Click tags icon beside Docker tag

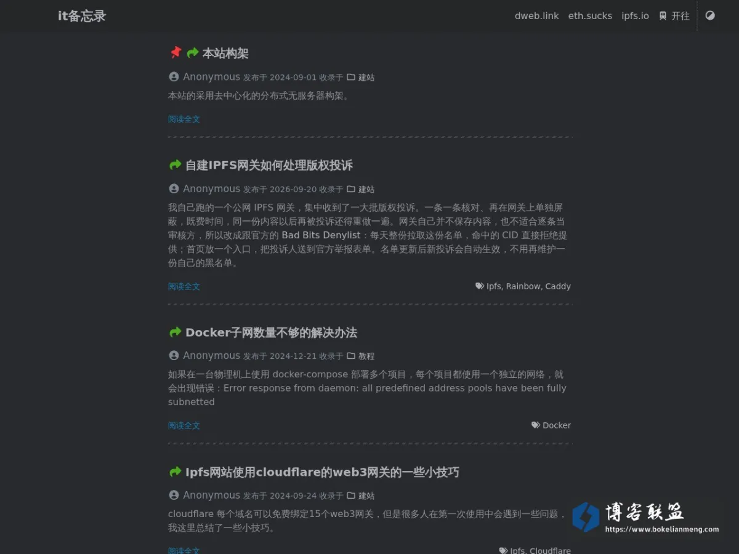tap(536, 425)
